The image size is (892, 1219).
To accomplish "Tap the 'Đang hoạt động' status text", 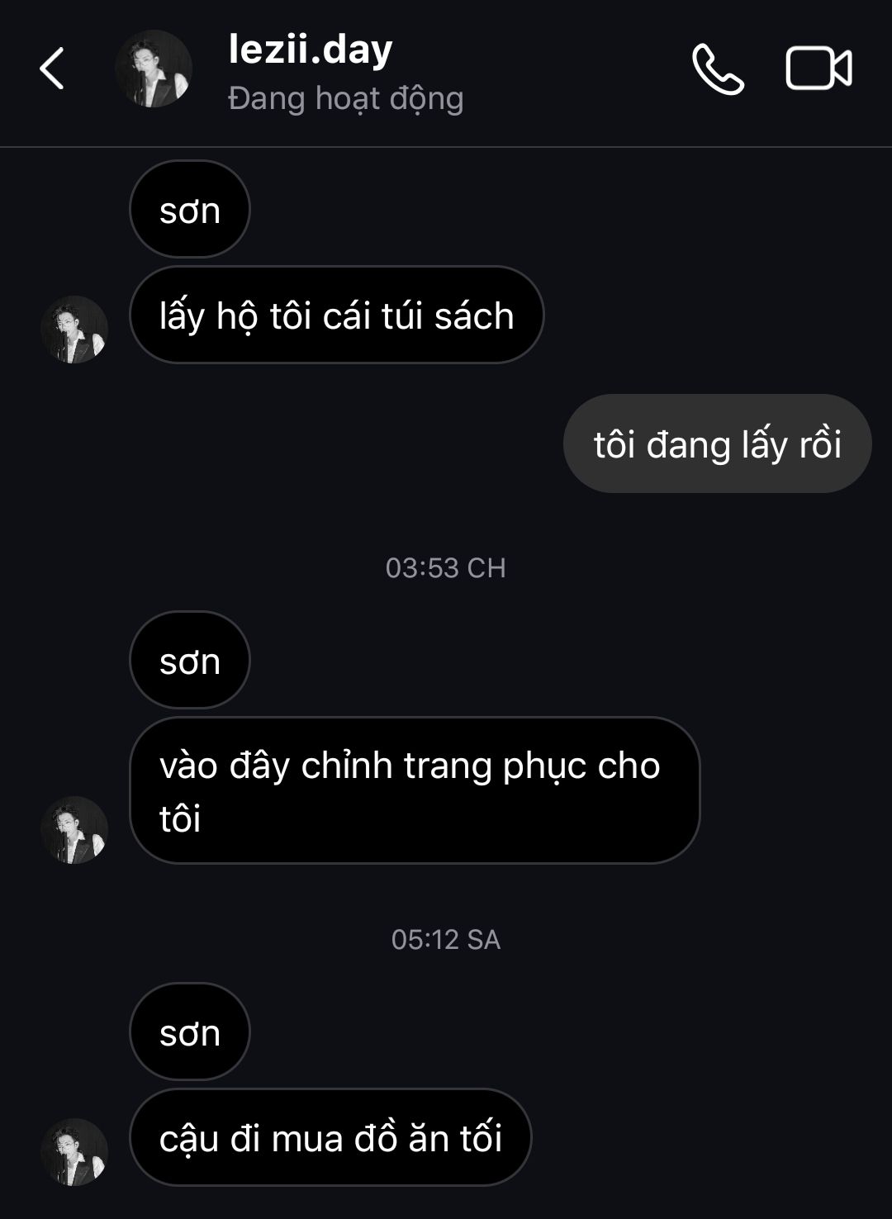I will (345, 99).
